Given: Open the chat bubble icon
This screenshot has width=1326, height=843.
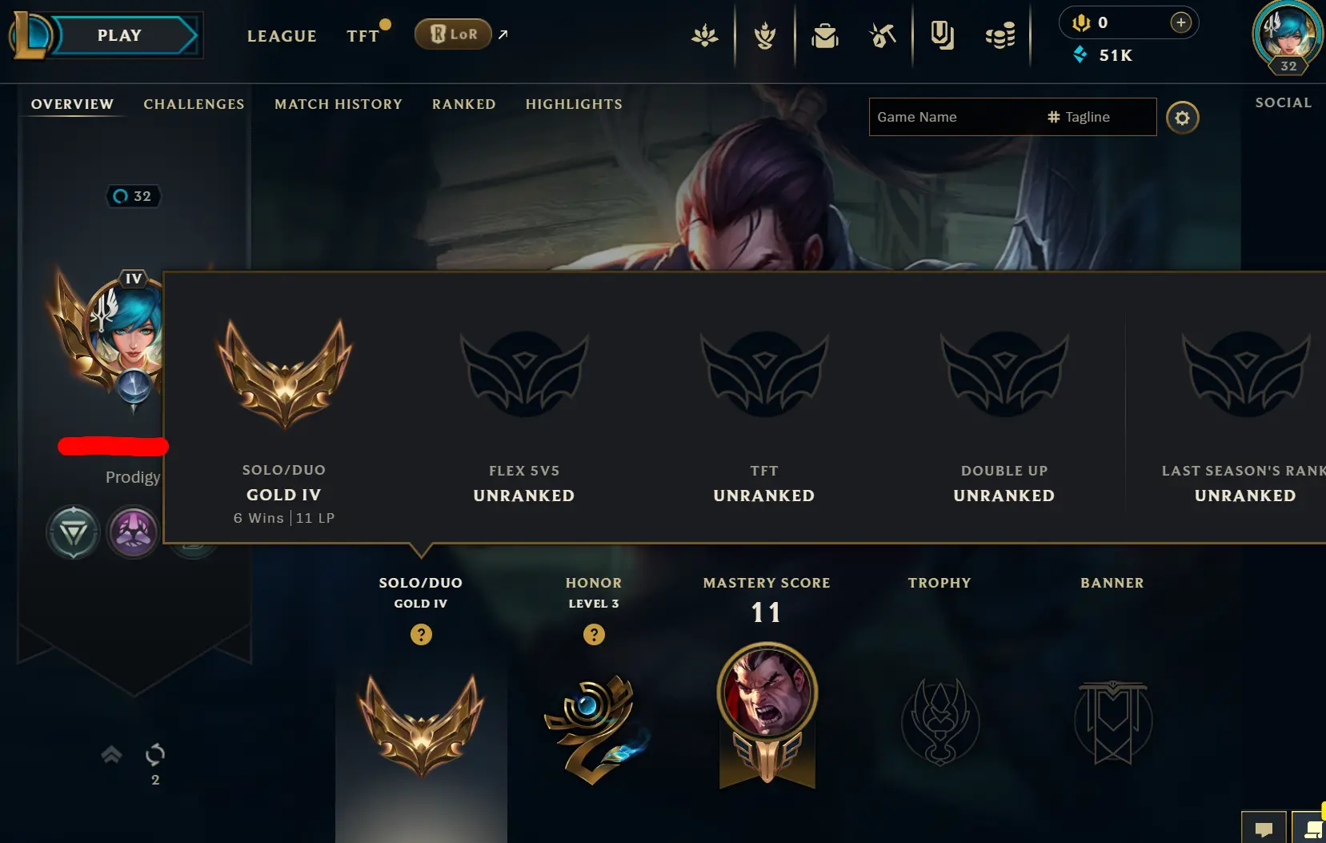Looking at the screenshot, I should click(1264, 828).
